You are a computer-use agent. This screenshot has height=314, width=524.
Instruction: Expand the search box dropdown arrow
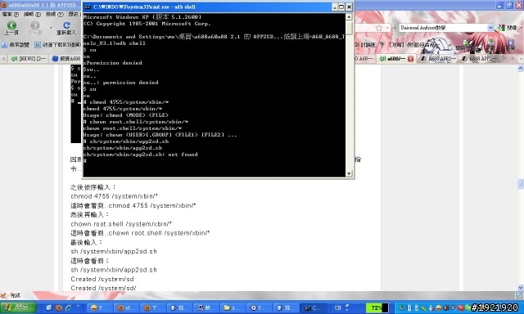[490, 28]
